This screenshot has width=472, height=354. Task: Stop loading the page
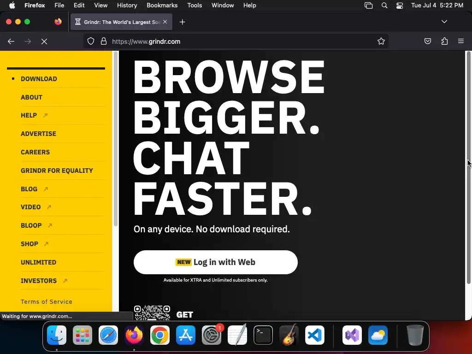(44, 41)
